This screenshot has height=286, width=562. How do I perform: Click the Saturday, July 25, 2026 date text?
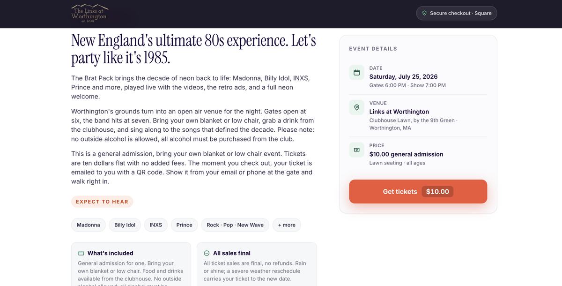pos(404,76)
